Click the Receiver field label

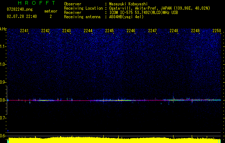pos(73,13)
